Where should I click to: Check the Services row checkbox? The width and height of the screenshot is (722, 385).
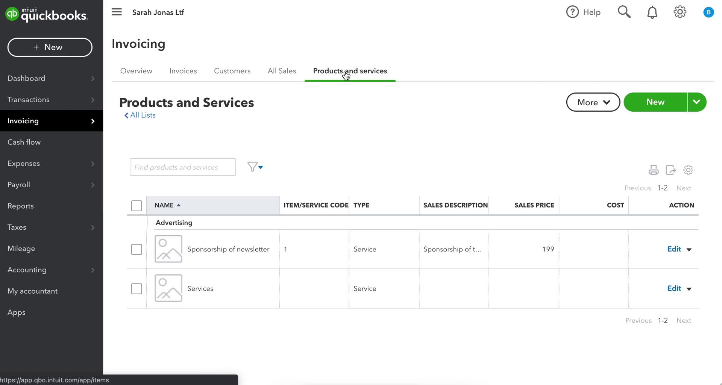click(137, 289)
